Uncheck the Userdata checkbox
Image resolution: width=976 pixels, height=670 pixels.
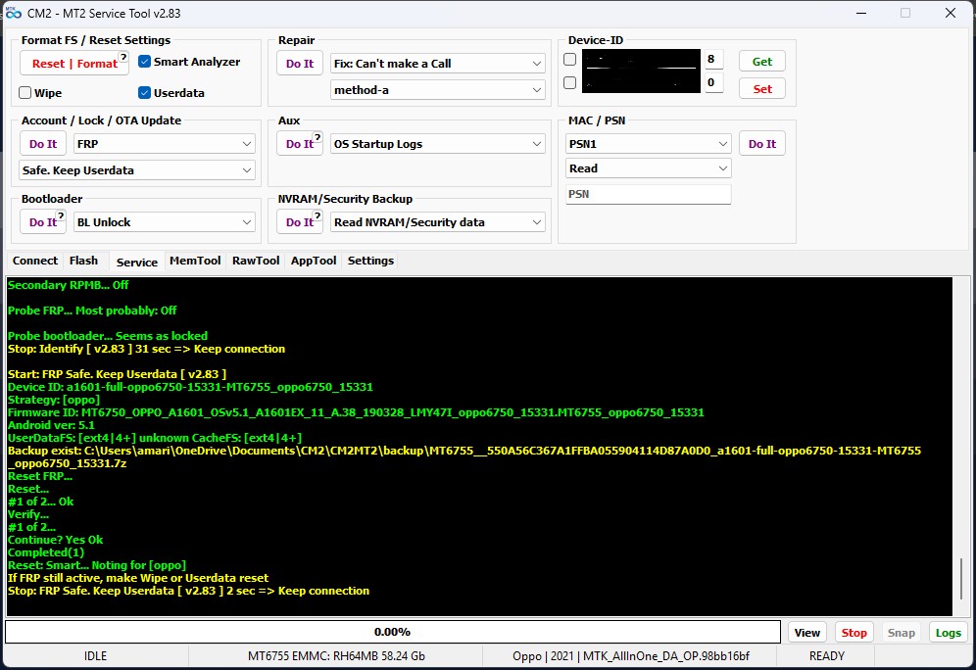(145, 93)
